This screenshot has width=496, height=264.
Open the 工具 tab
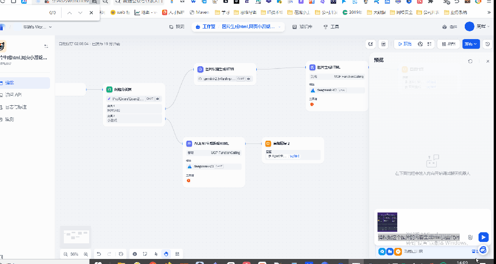coord(331,27)
